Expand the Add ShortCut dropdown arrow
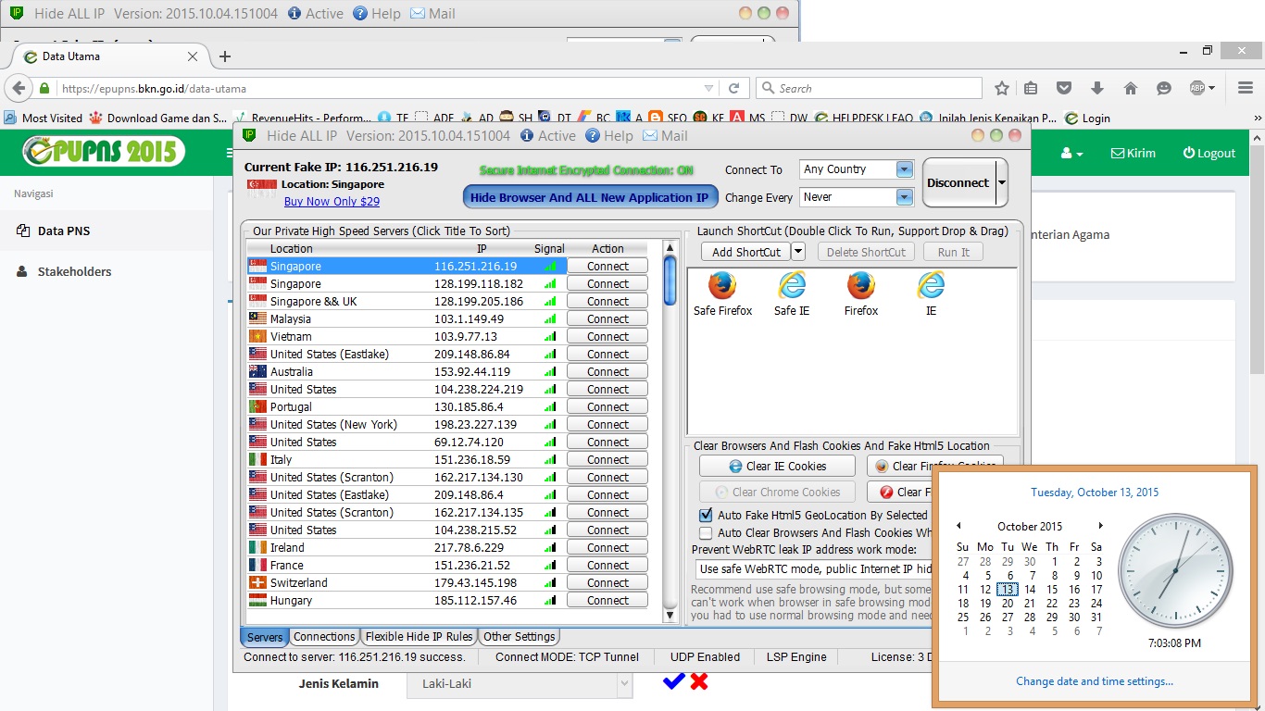Image resolution: width=1265 pixels, height=711 pixels. pos(798,252)
